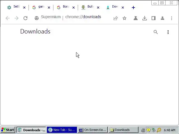Screen dimensions: 179x134
Task: Open the experiments flask icon
Action: point(136,18)
